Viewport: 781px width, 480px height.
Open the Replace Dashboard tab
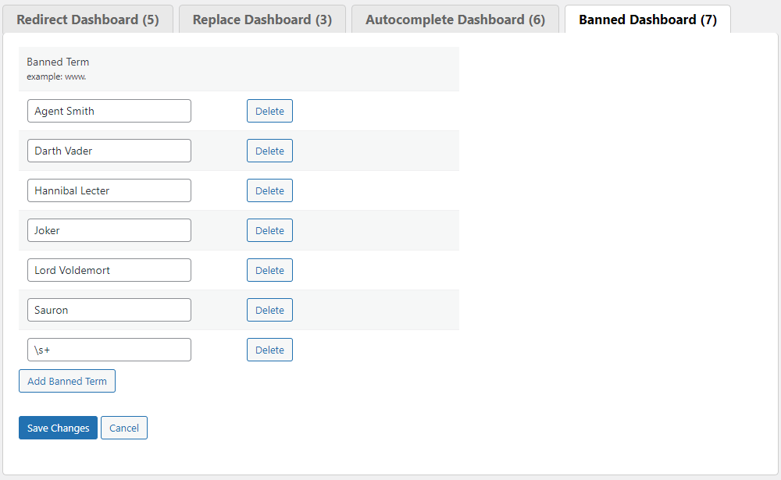pyautogui.click(x=262, y=20)
